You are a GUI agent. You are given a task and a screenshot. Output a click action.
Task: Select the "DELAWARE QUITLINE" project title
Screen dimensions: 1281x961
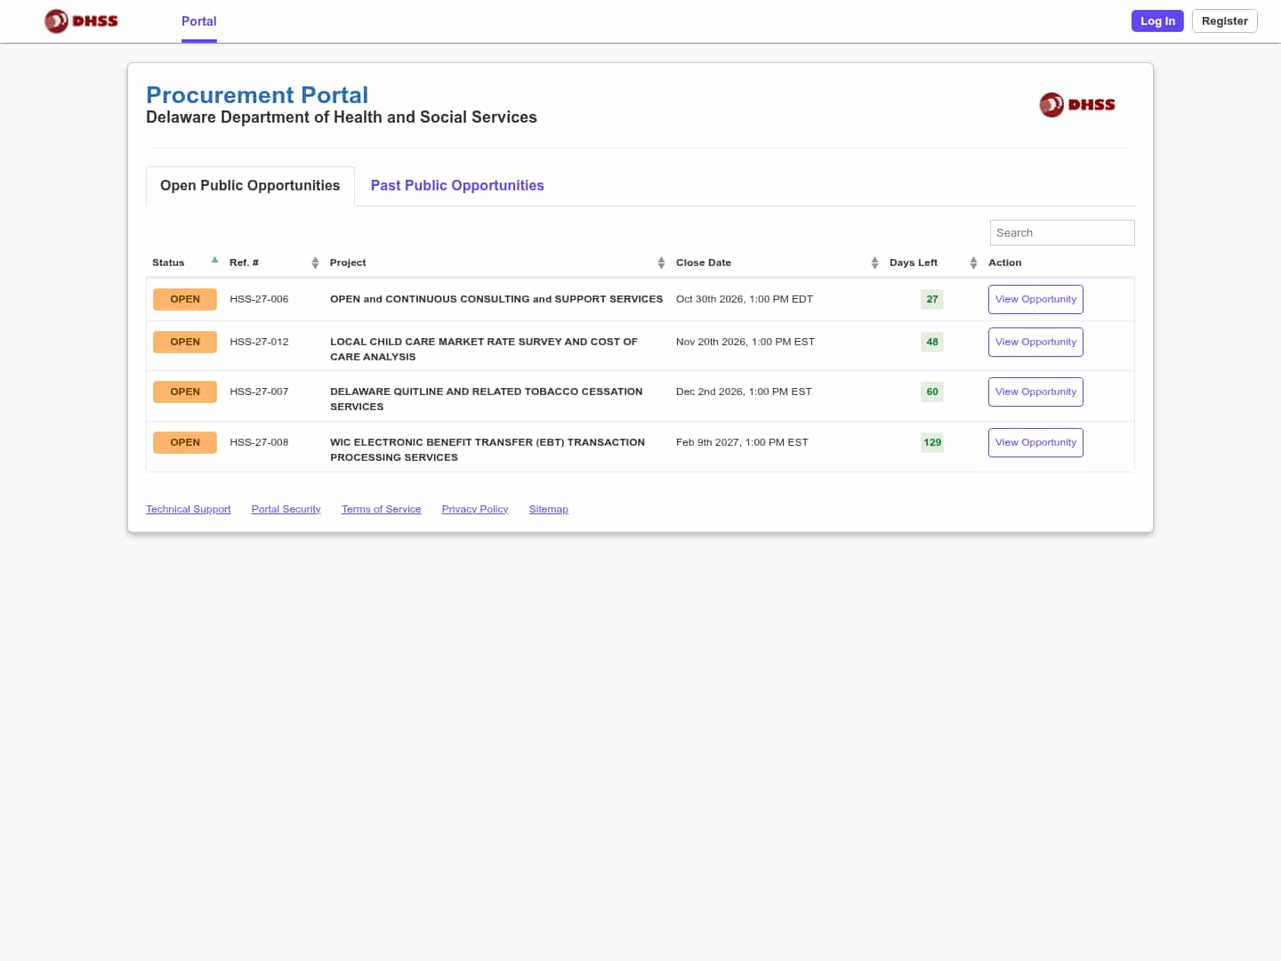[x=487, y=399]
